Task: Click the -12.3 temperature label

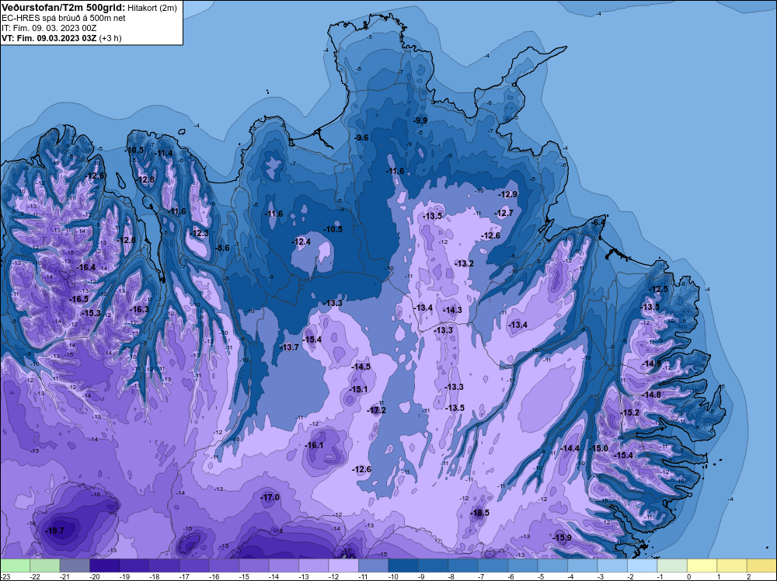Action: click(199, 233)
